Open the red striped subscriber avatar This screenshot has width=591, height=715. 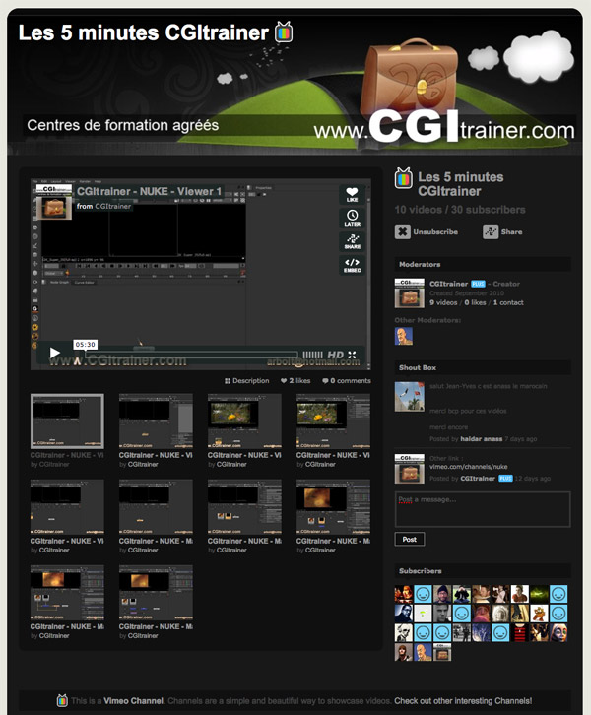tap(519, 633)
